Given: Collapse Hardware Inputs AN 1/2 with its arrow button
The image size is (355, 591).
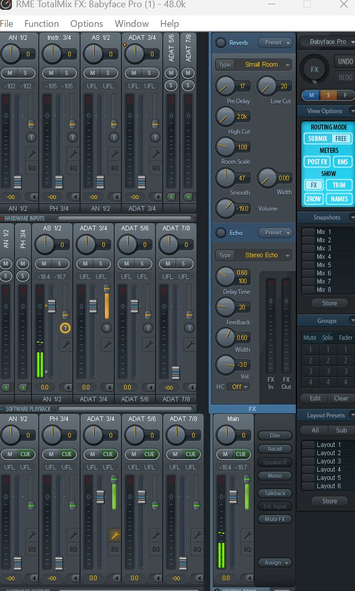Looking at the screenshot, I should tap(34, 197).
